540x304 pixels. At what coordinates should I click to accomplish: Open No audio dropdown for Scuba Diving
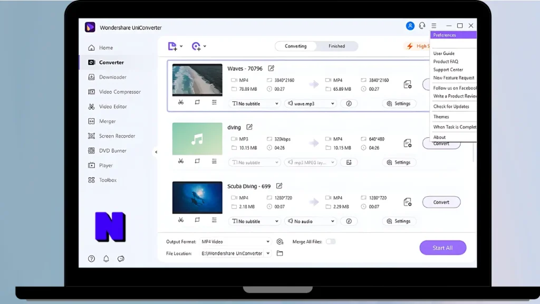click(311, 221)
